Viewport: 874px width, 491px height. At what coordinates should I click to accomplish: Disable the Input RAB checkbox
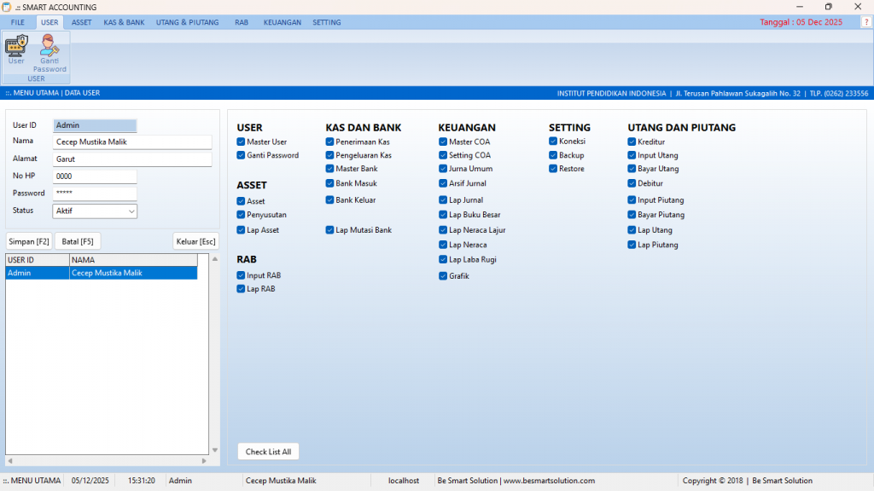click(x=242, y=274)
